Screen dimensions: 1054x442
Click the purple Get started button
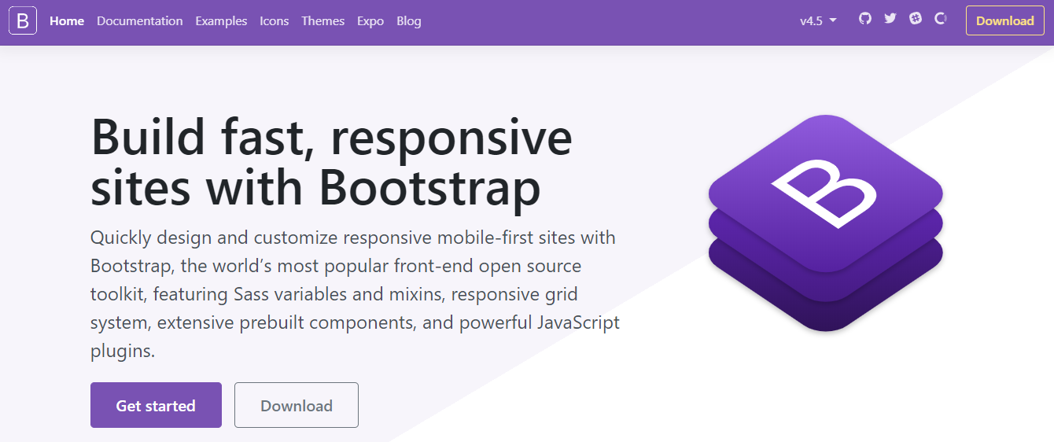coord(156,405)
